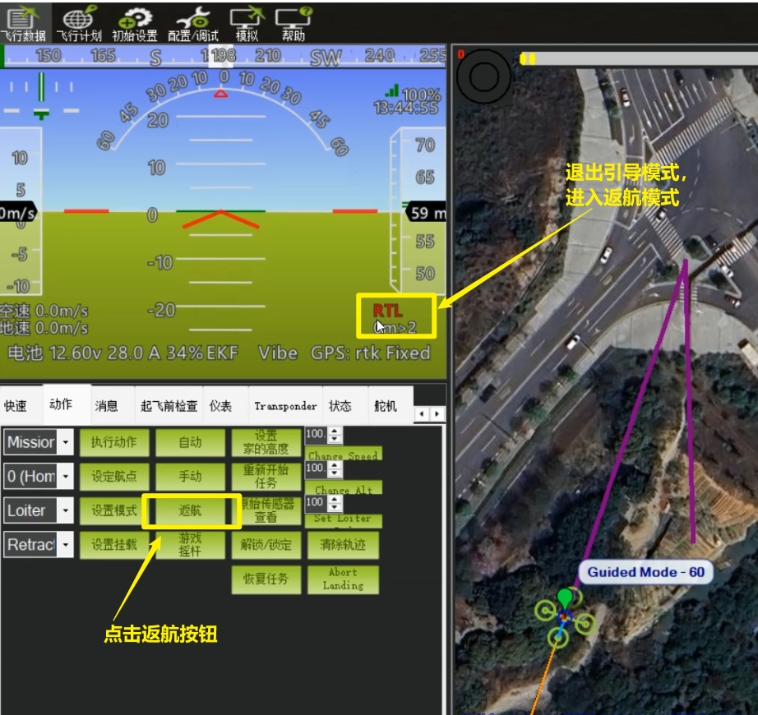Image resolution: width=758 pixels, height=715 pixels.
Task: Switch to the 起飞前检查 preflight tab
Action: (x=169, y=406)
